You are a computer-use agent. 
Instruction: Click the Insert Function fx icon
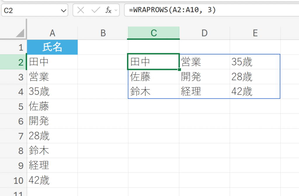point(108,10)
